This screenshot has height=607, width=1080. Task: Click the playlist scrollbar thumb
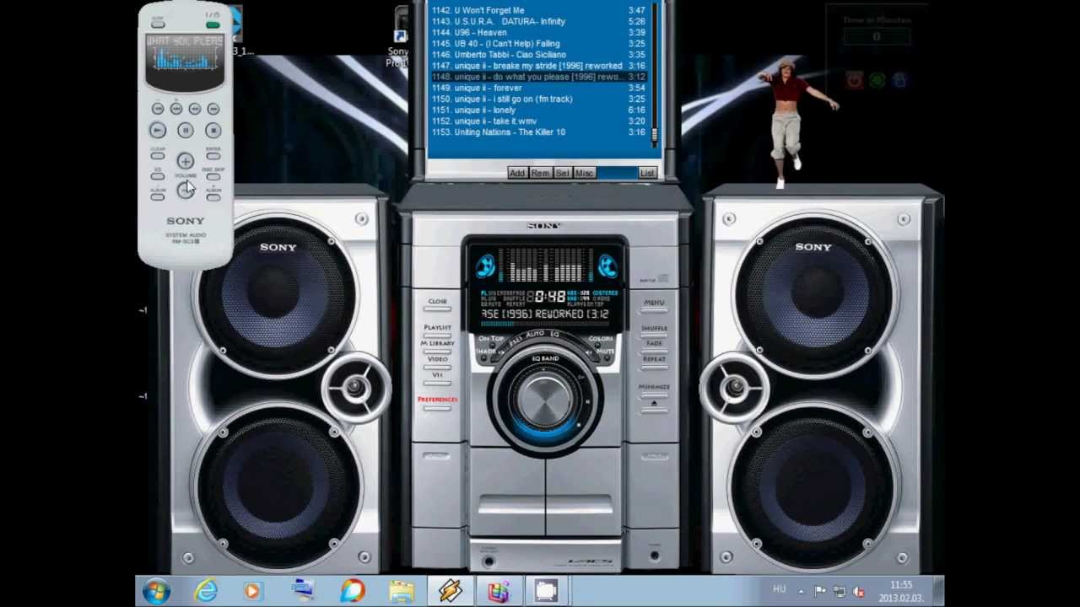pyautogui.click(x=654, y=133)
